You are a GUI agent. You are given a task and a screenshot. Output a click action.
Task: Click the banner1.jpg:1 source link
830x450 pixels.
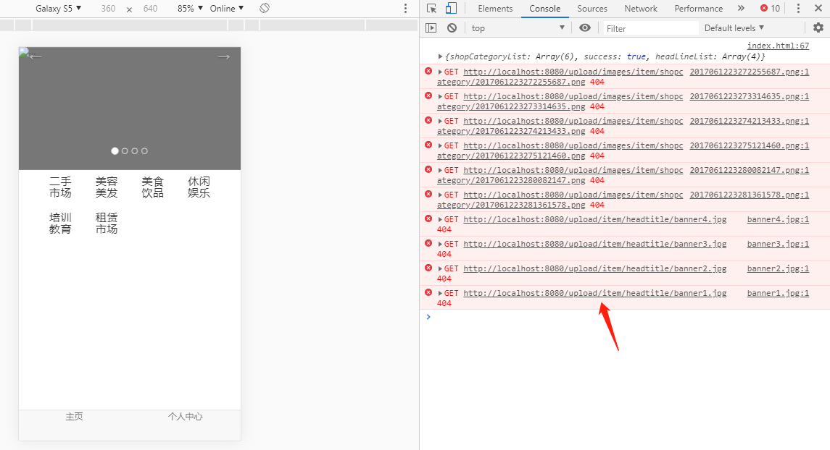778,293
